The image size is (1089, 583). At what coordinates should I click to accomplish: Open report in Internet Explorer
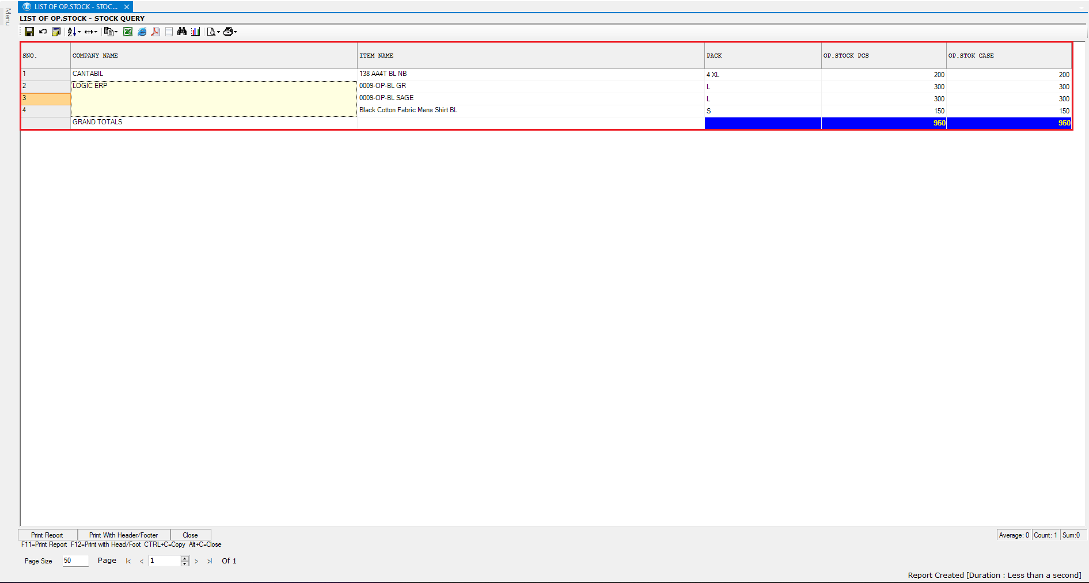142,32
